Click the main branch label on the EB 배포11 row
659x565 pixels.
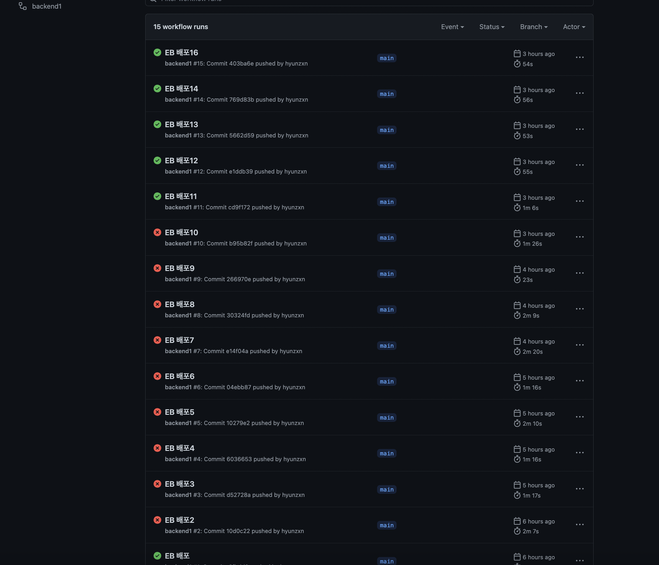tap(386, 202)
